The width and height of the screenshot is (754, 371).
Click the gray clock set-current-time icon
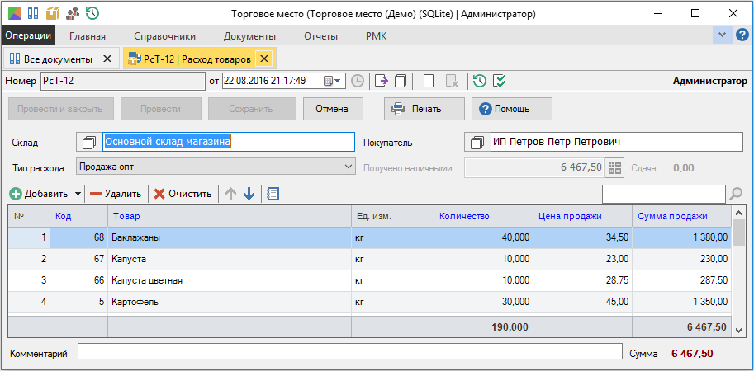(x=358, y=81)
